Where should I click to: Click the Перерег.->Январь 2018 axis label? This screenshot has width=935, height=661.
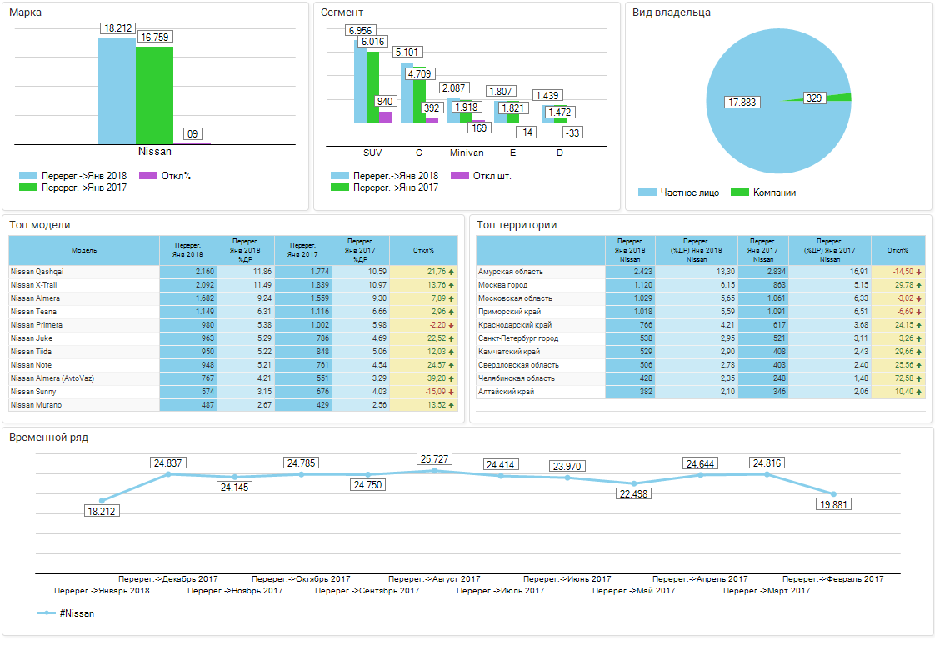(x=102, y=591)
